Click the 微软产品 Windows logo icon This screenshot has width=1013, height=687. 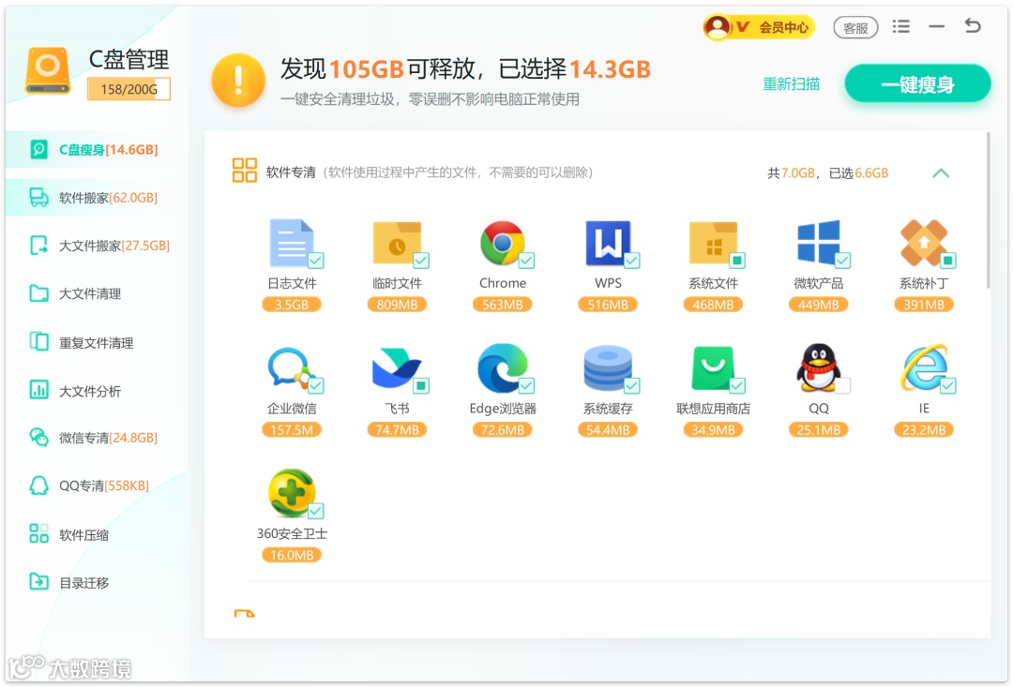click(819, 243)
